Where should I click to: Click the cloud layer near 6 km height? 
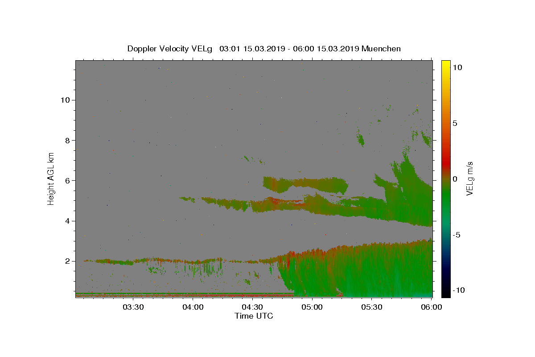(305, 184)
